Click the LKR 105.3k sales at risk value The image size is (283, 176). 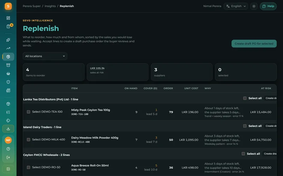pyautogui.click(x=97, y=68)
